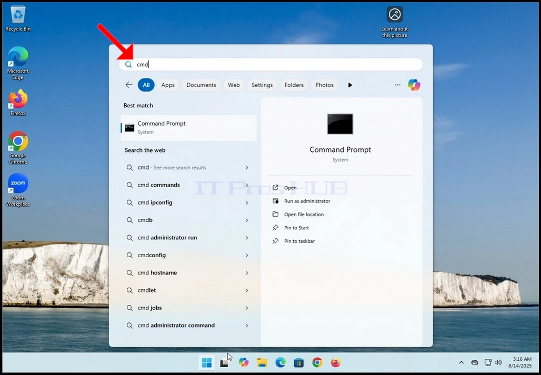
Task: Open 'Learn about this picture' desktop icon
Action: 394,22
